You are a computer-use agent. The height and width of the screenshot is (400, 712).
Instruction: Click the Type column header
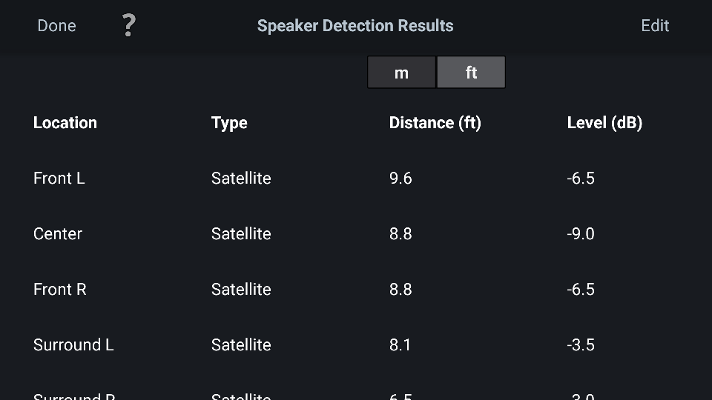pyautogui.click(x=229, y=123)
